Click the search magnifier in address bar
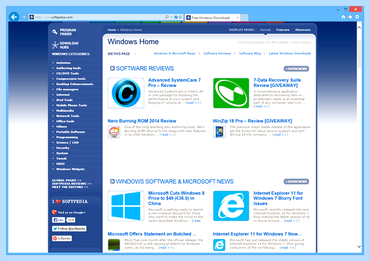Screen dimensions: 370x261 [167, 17]
